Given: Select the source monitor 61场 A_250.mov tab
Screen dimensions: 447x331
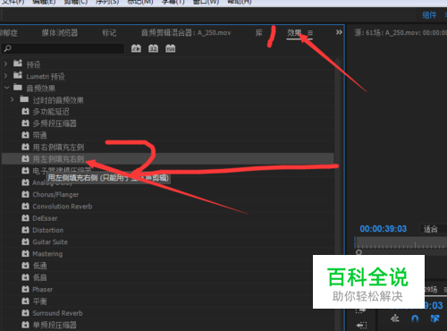Looking at the screenshot, I should pyautogui.click(x=401, y=33).
